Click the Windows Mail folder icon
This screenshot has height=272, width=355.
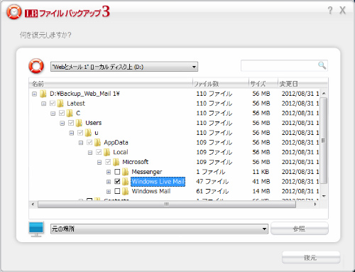coord(125,191)
